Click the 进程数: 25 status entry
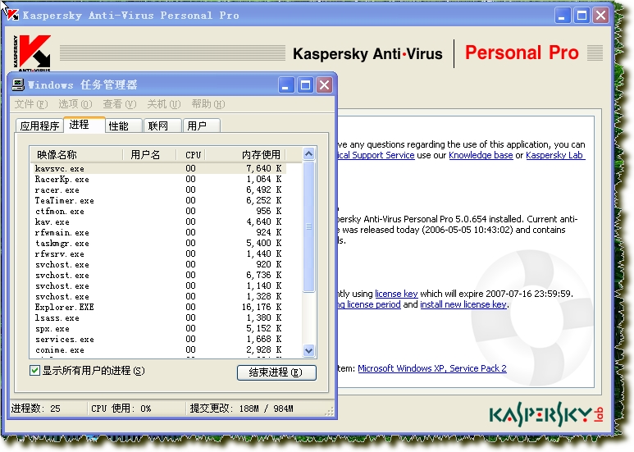This screenshot has width=634, height=452. coord(48,409)
